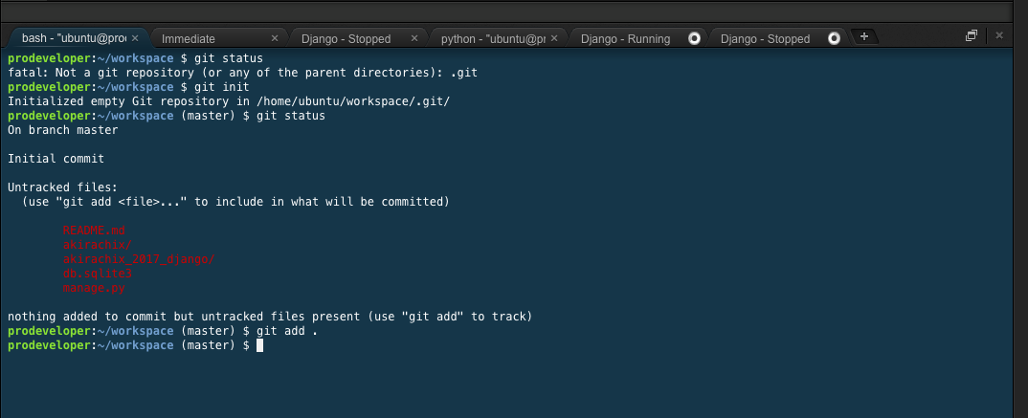Screen dimensions: 1028x418
Task: Open a new tab with the plus button
Action: click(x=864, y=36)
